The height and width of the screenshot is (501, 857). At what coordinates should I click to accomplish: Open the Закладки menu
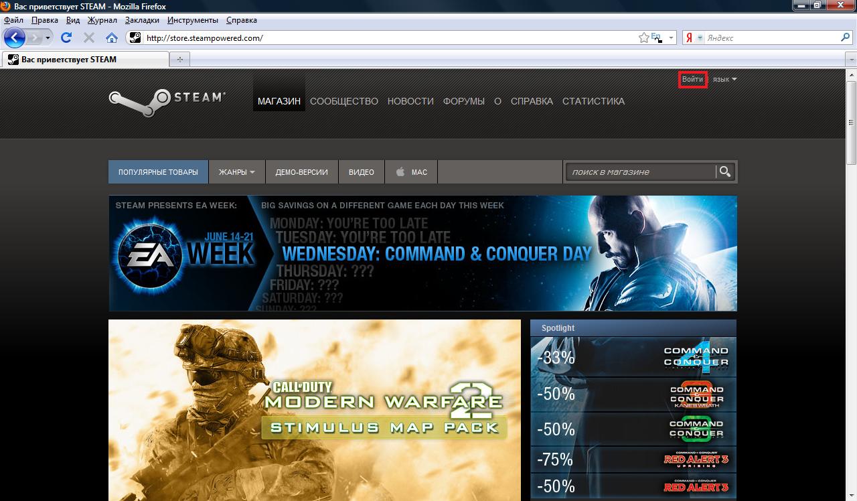click(x=142, y=20)
